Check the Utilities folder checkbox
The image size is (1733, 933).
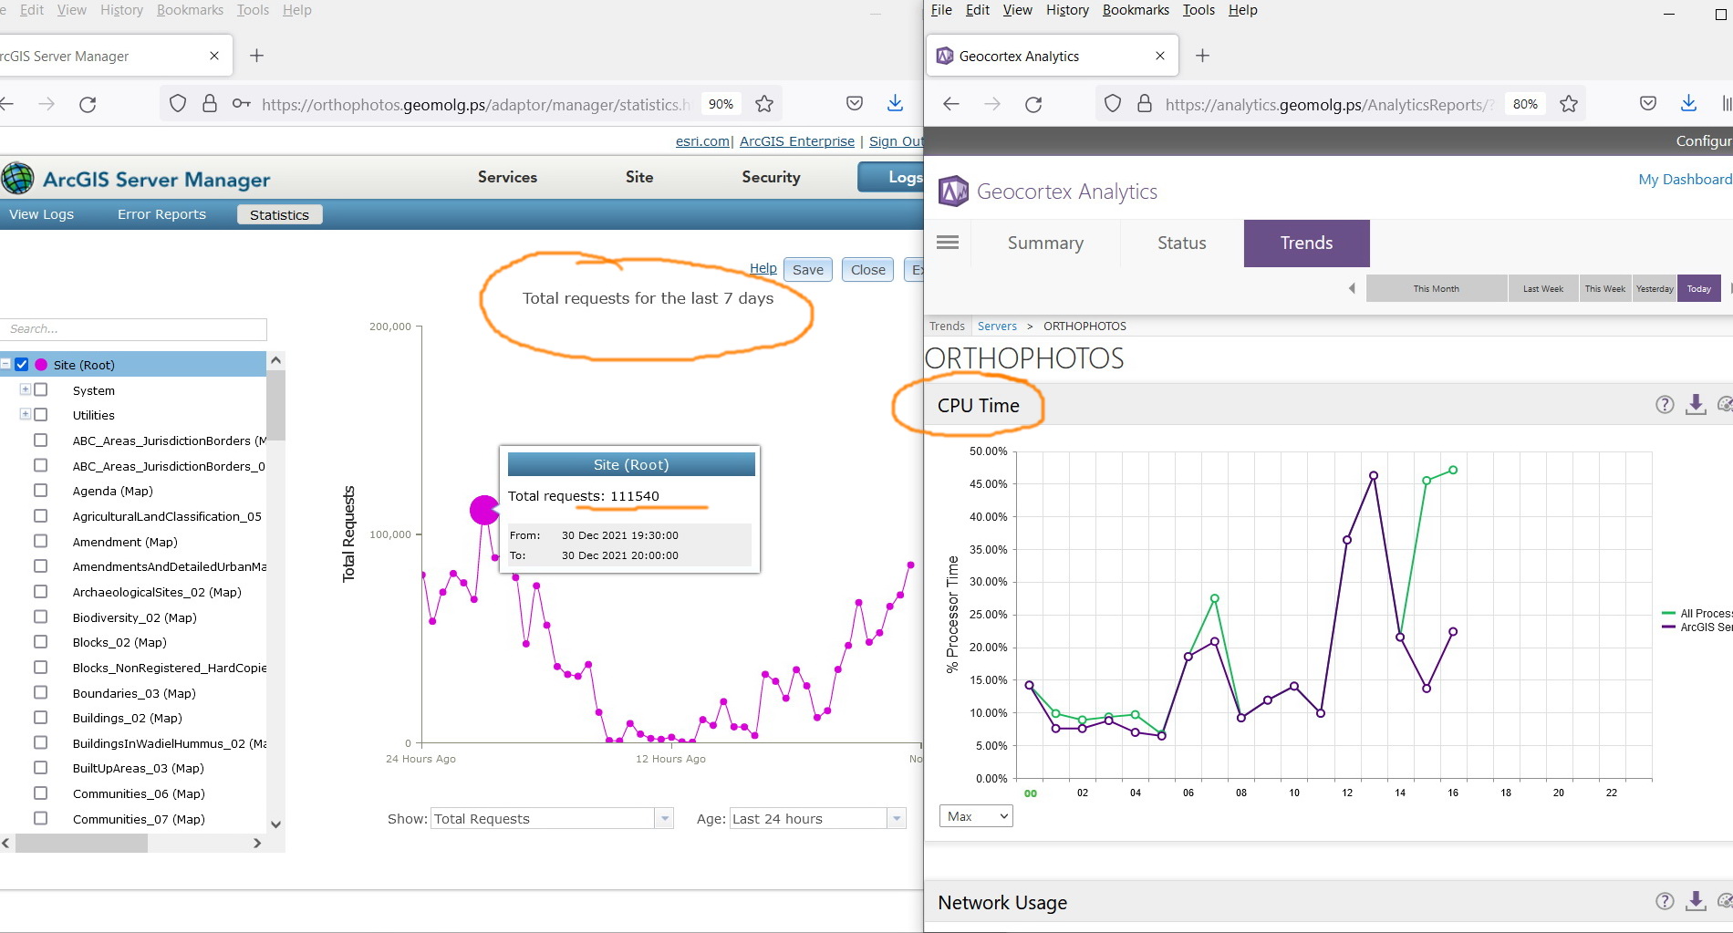point(41,414)
